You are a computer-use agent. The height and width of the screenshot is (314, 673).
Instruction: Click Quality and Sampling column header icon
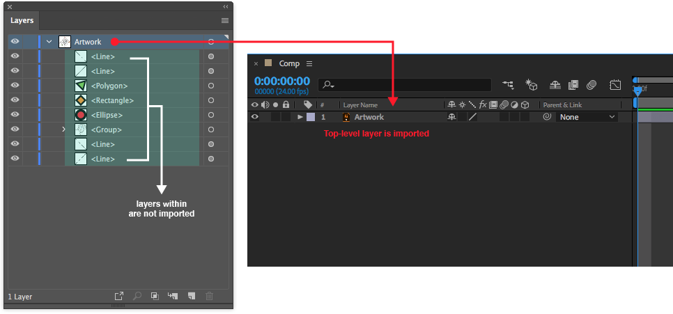(472, 104)
